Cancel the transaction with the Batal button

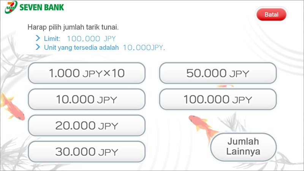click(271, 14)
